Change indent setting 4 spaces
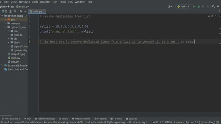Viewport: 221px width, 124px height. click(179, 122)
